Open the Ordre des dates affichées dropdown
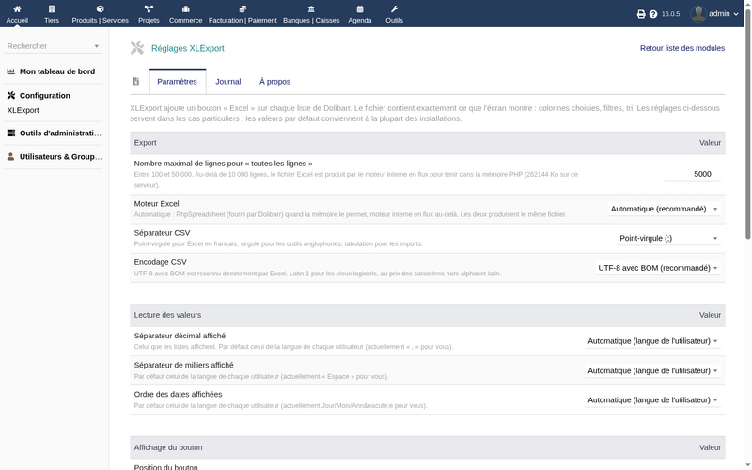Image resolution: width=752 pixels, height=470 pixels. pyautogui.click(x=652, y=400)
